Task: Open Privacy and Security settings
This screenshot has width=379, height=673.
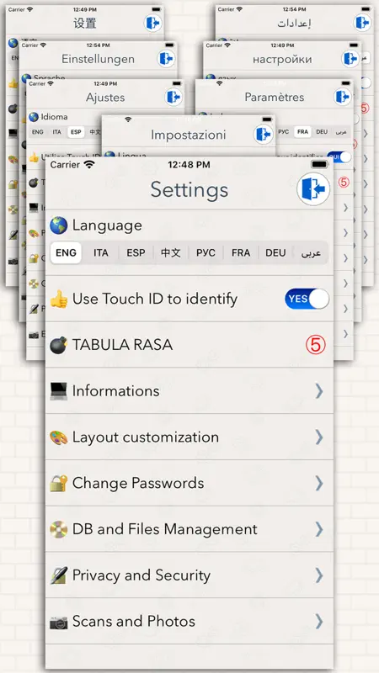Action: coord(189,575)
